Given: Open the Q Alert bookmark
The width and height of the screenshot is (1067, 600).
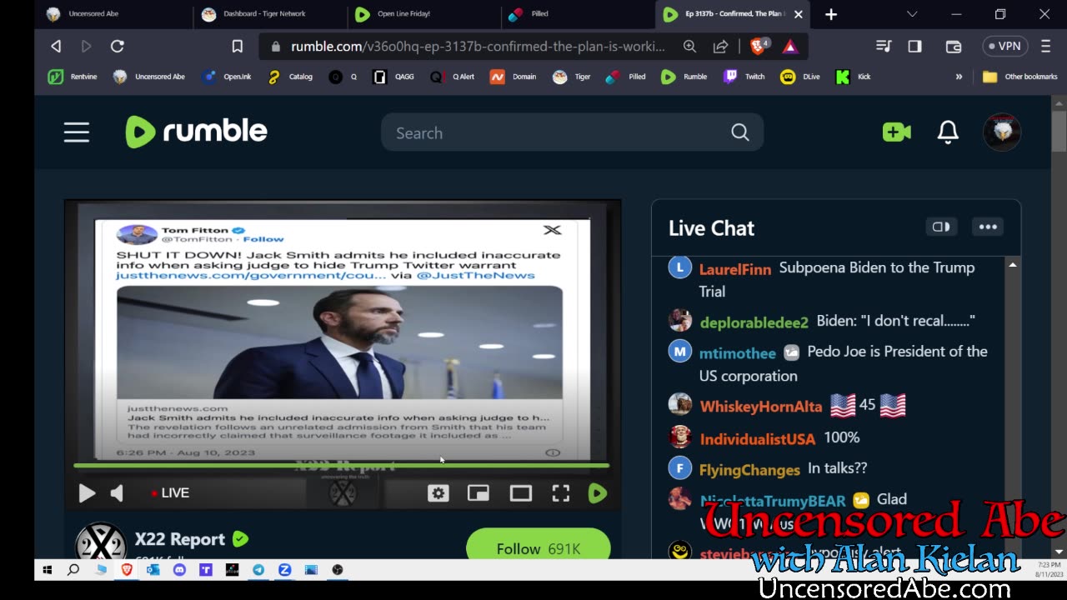Looking at the screenshot, I should (x=453, y=77).
